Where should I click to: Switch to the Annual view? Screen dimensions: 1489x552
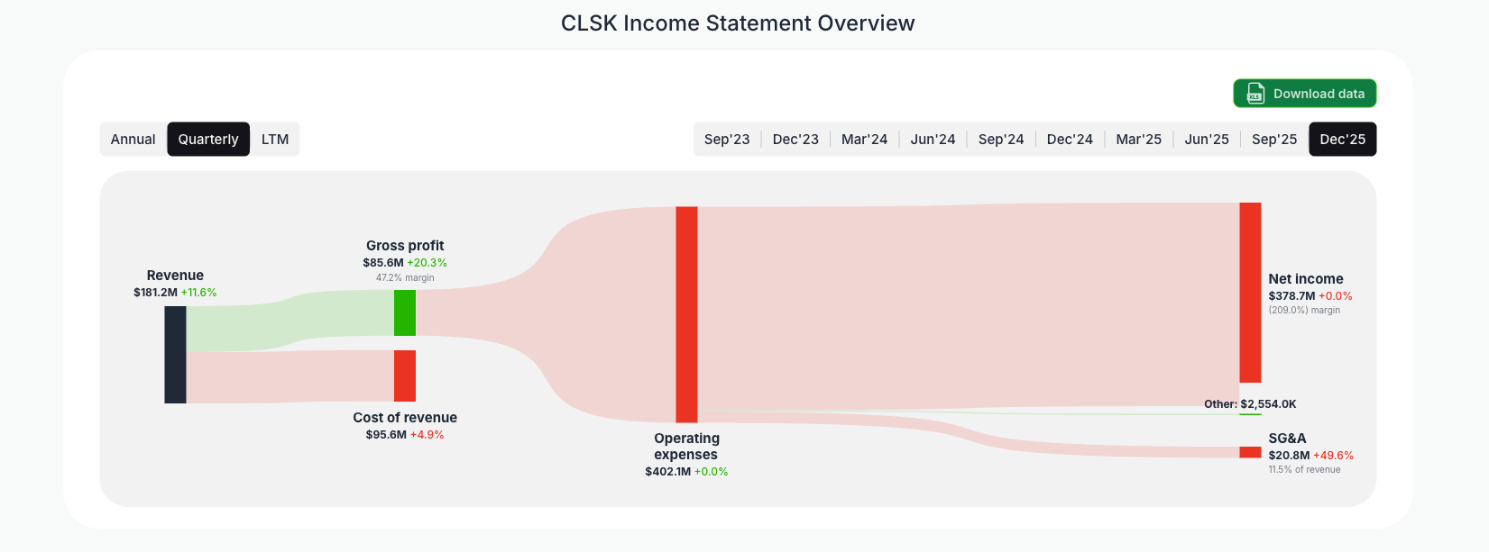click(133, 139)
